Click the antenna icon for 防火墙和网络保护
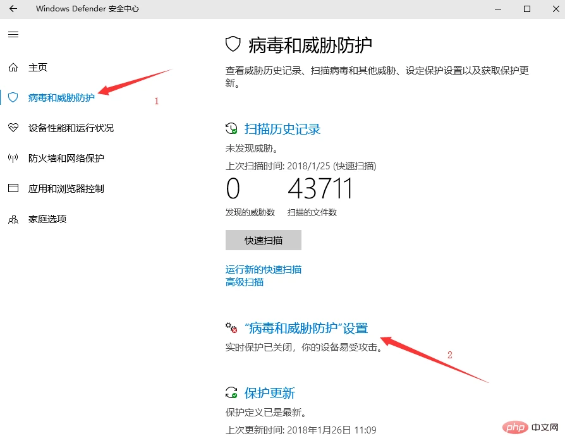This screenshot has width=565, height=448. point(13,158)
